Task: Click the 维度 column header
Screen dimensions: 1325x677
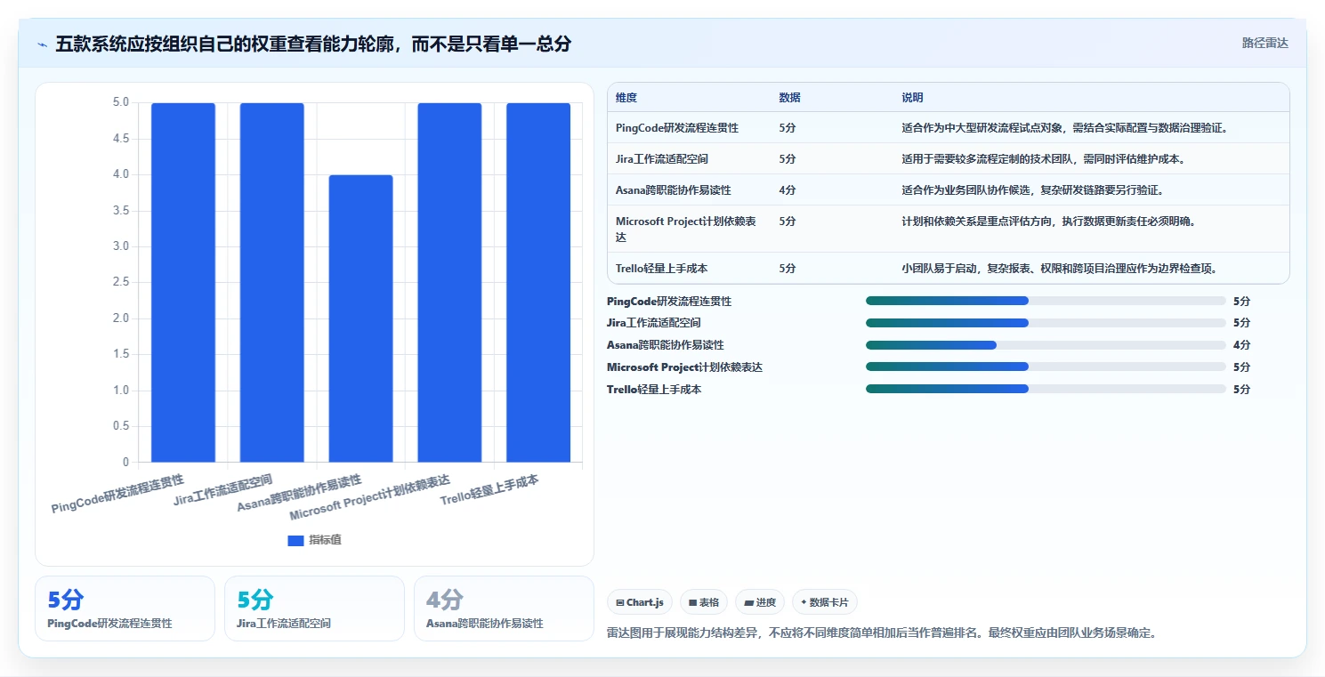Action: point(626,98)
